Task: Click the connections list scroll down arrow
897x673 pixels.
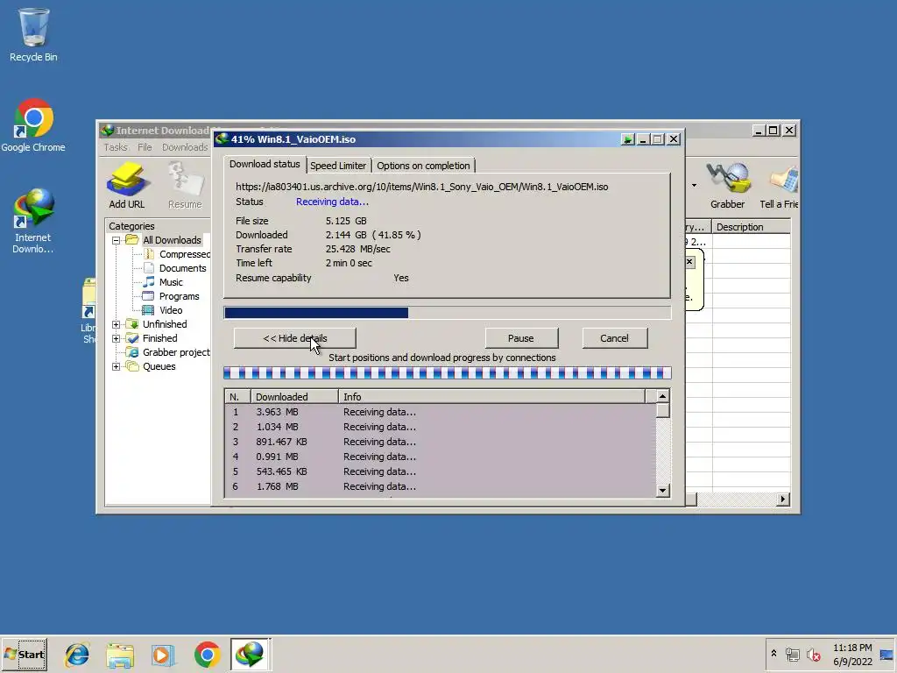Action: pos(662,490)
